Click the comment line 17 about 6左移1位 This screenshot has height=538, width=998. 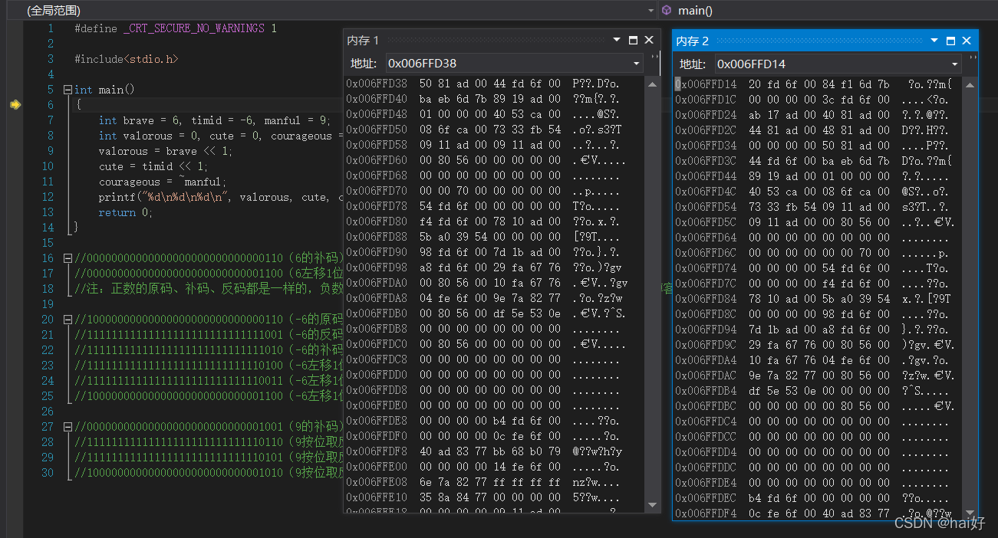point(208,274)
